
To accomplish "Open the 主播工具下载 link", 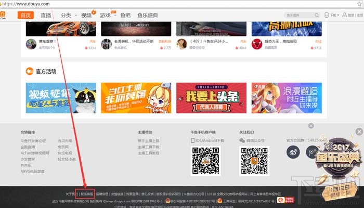I will (x=149, y=147).
